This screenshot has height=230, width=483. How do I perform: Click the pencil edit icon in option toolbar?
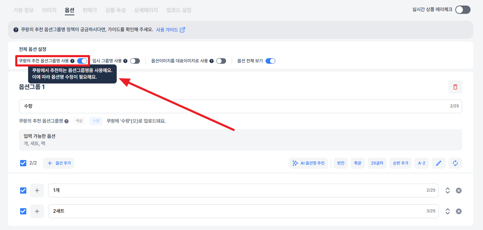click(x=438, y=163)
